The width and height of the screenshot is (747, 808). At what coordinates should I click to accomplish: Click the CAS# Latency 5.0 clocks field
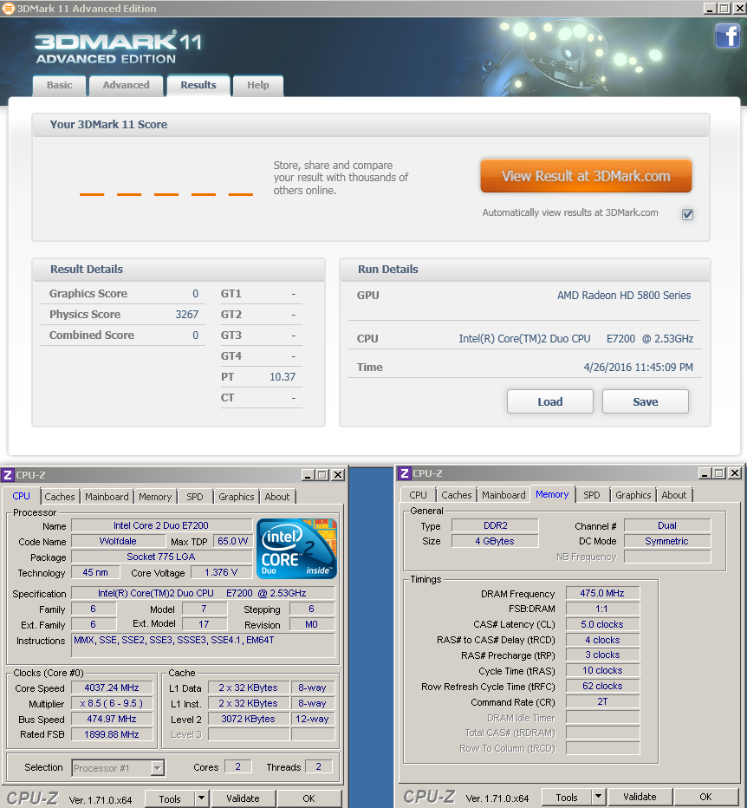[602, 624]
